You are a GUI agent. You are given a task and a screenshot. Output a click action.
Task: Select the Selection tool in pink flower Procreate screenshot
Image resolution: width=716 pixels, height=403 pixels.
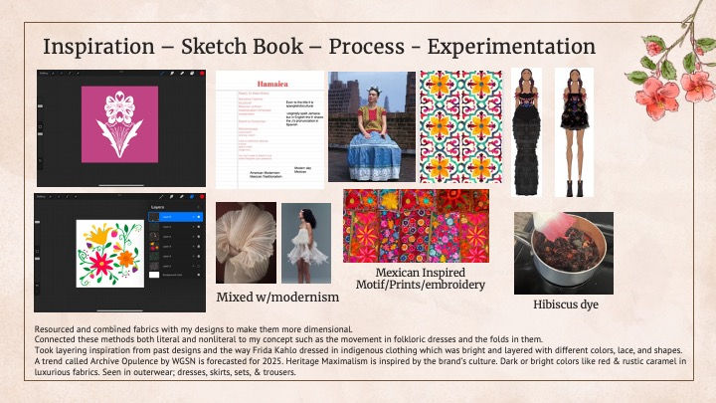(70, 73)
